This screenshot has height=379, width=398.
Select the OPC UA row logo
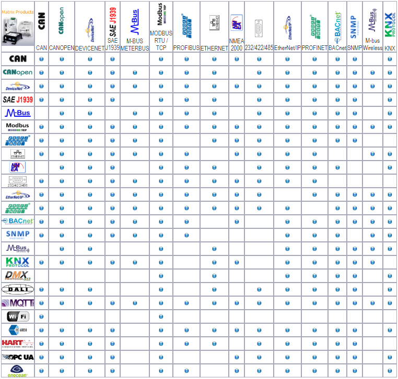pyautogui.click(x=18, y=357)
